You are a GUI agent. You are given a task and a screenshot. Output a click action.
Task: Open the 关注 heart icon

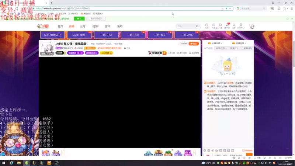coord(214,26)
